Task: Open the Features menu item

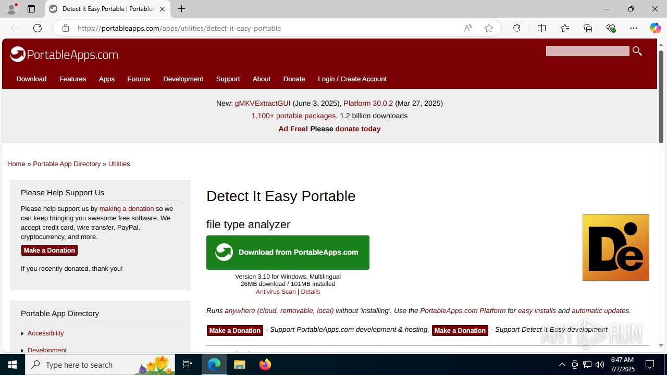Action: (72, 79)
